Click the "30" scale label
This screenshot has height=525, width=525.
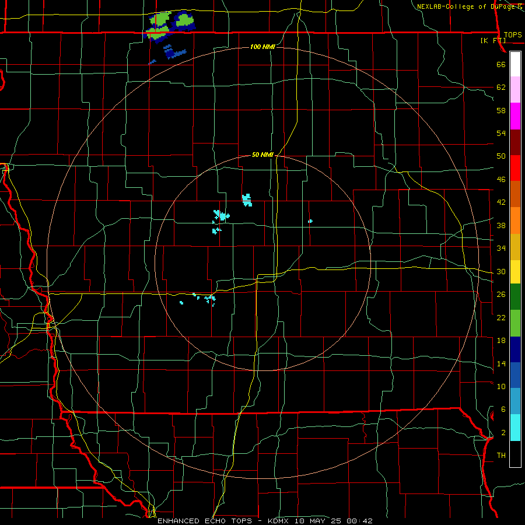coord(501,271)
